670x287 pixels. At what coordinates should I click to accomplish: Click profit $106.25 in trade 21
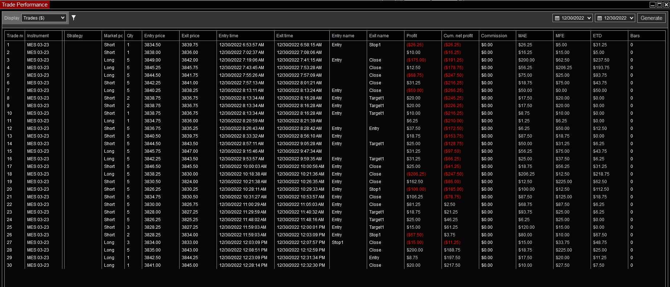point(415,197)
